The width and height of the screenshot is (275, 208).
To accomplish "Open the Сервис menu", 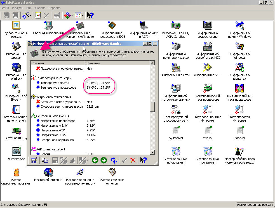I will point(40,8).
